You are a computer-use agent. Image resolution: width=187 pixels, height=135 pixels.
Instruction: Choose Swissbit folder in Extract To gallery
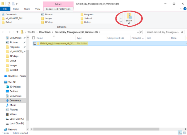pos(88,18)
